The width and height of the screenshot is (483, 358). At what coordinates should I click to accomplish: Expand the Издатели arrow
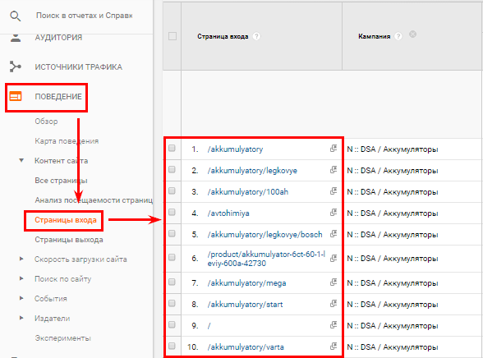(21, 318)
